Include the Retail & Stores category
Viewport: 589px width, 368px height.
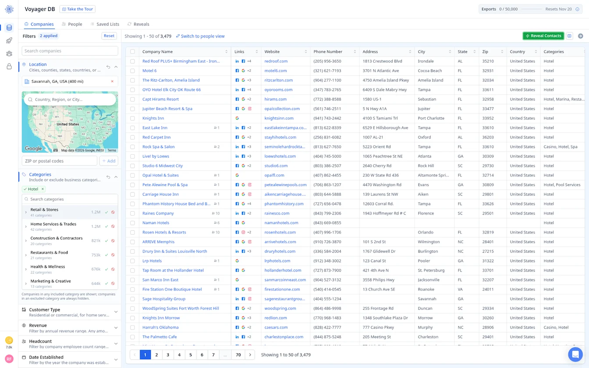click(x=106, y=212)
